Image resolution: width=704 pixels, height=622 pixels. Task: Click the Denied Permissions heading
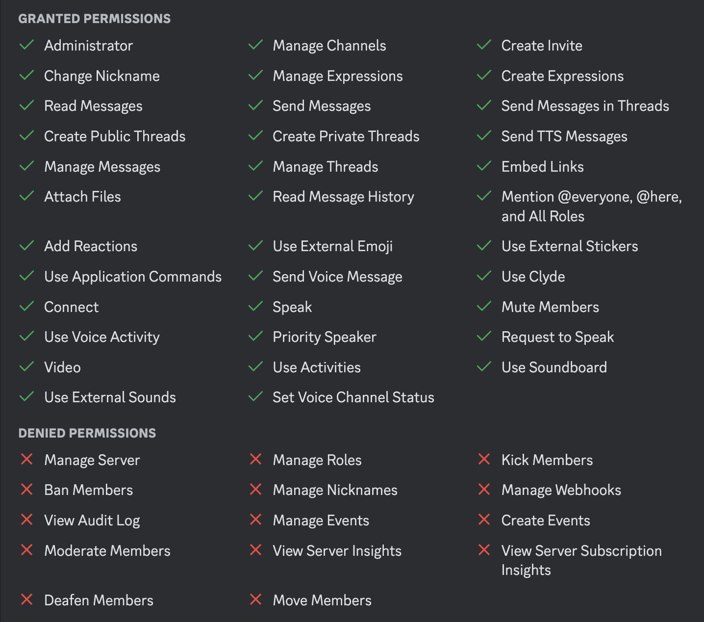[87, 433]
